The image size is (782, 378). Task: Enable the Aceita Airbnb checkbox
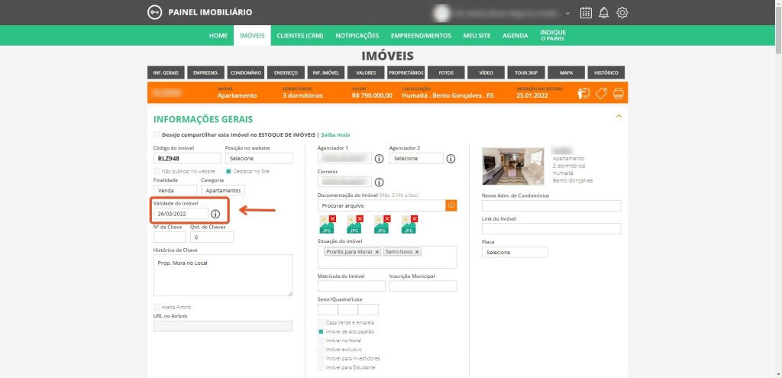coord(157,306)
